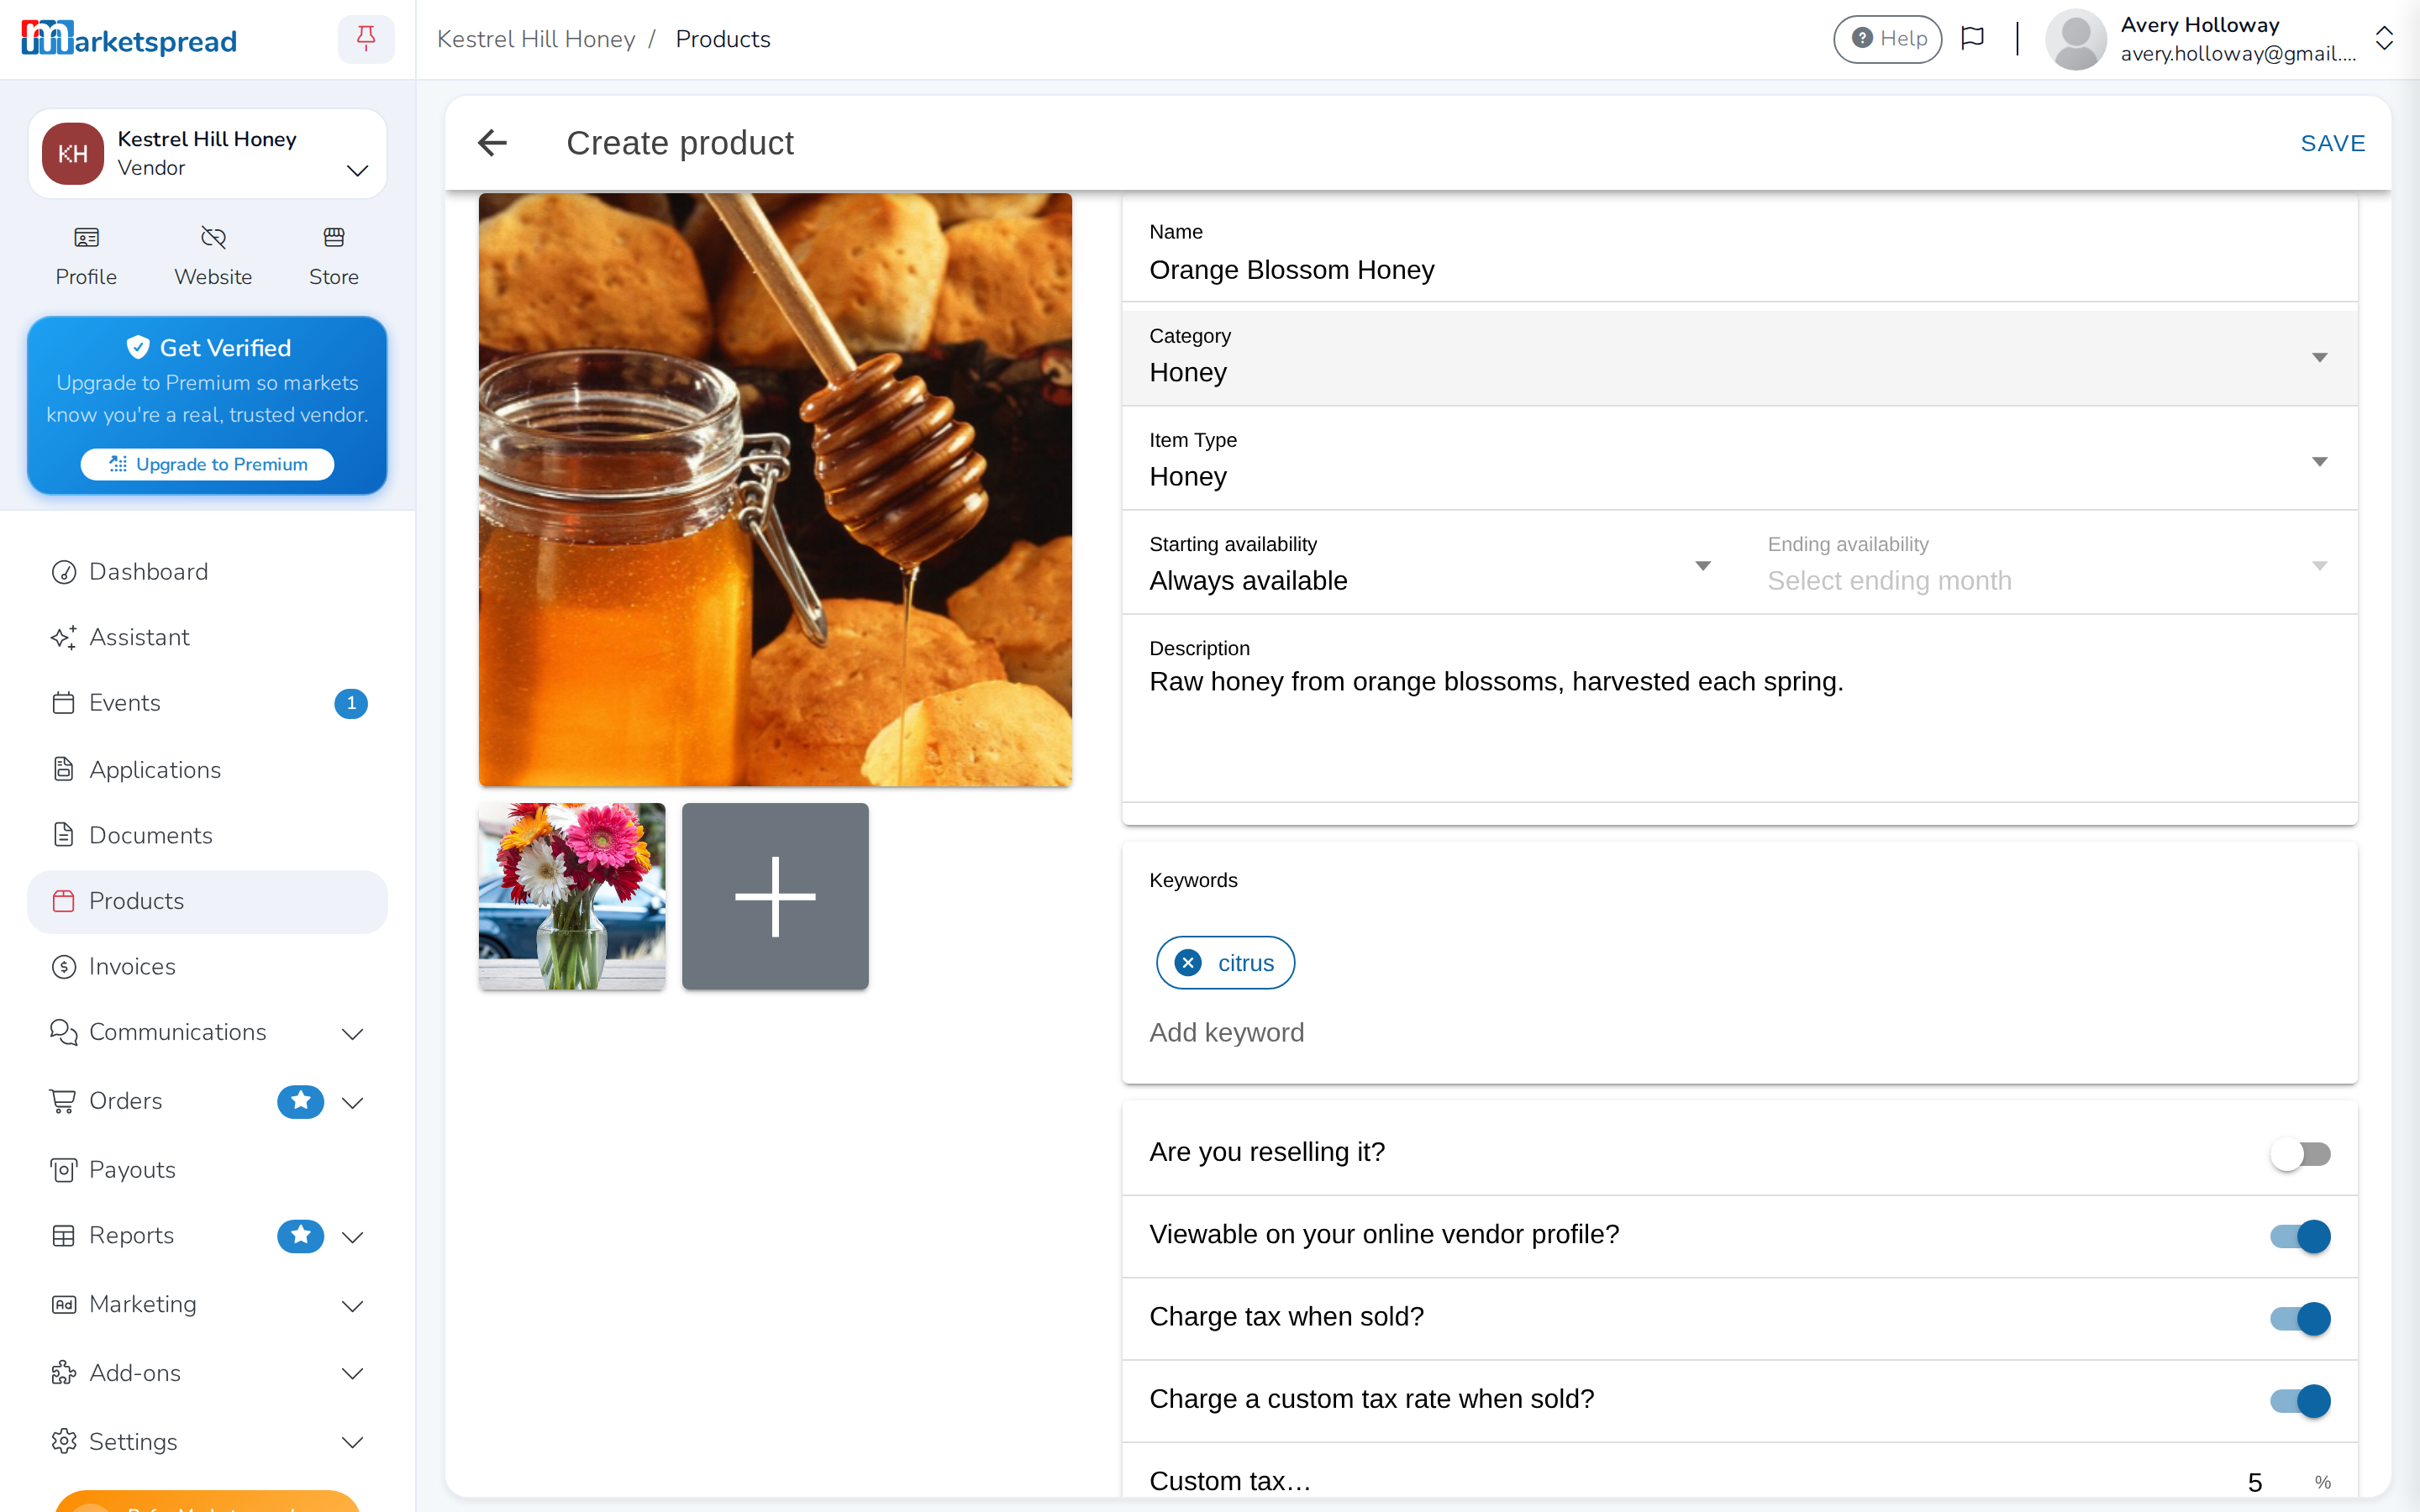
Task: Toggle custom tax rate switch
Action: tap(2300, 1400)
